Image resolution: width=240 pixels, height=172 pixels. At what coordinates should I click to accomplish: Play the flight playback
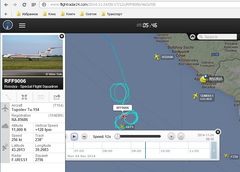click(74, 137)
